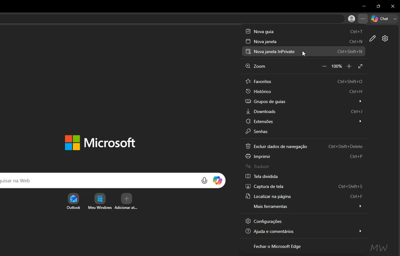This screenshot has height=256, width=400.
Task: Click the microphone voice search icon
Action: 204,180
